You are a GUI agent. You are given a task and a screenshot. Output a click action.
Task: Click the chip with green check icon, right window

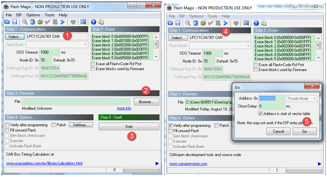click(x=203, y=23)
